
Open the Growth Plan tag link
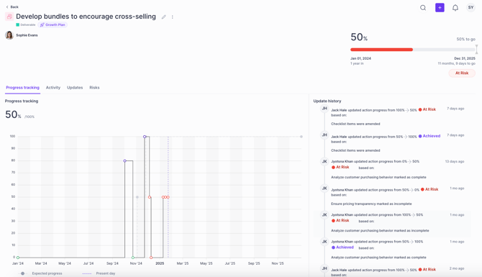[x=53, y=24]
